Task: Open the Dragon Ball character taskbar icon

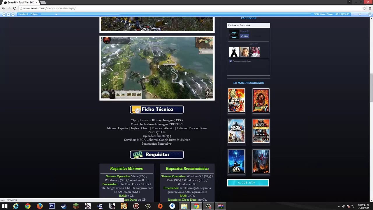Action: (124, 206)
